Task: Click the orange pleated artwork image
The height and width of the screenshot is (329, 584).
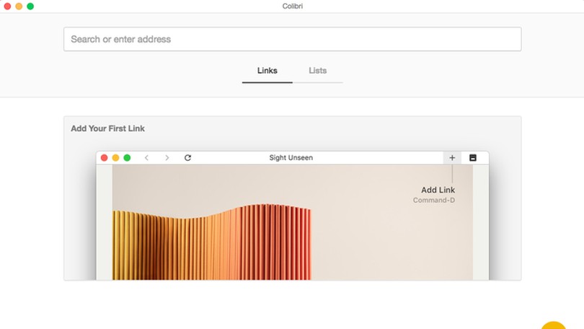Action: pos(211,242)
